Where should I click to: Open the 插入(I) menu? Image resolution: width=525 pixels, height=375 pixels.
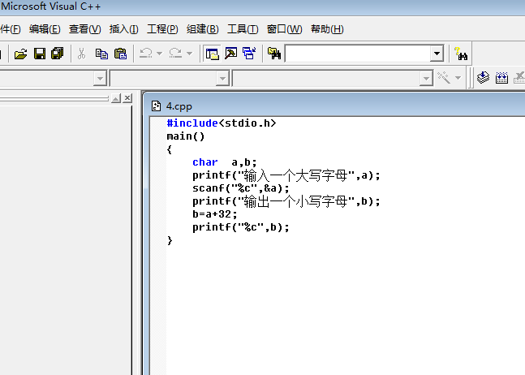click(x=123, y=29)
